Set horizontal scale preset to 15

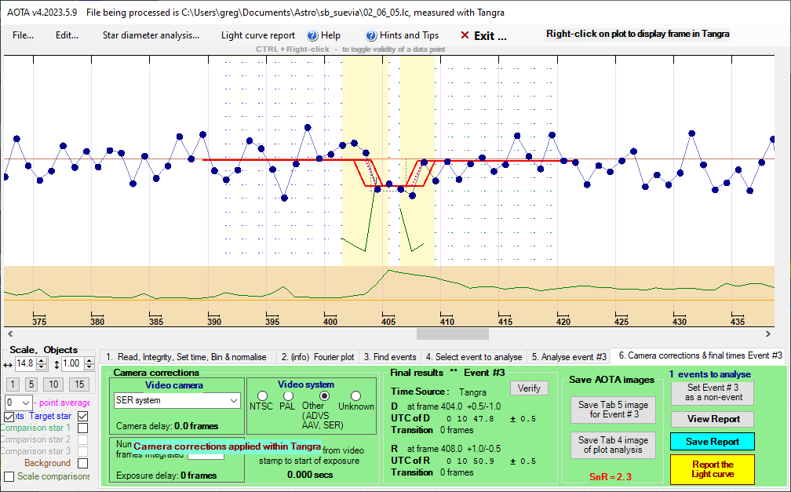tap(78, 384)
